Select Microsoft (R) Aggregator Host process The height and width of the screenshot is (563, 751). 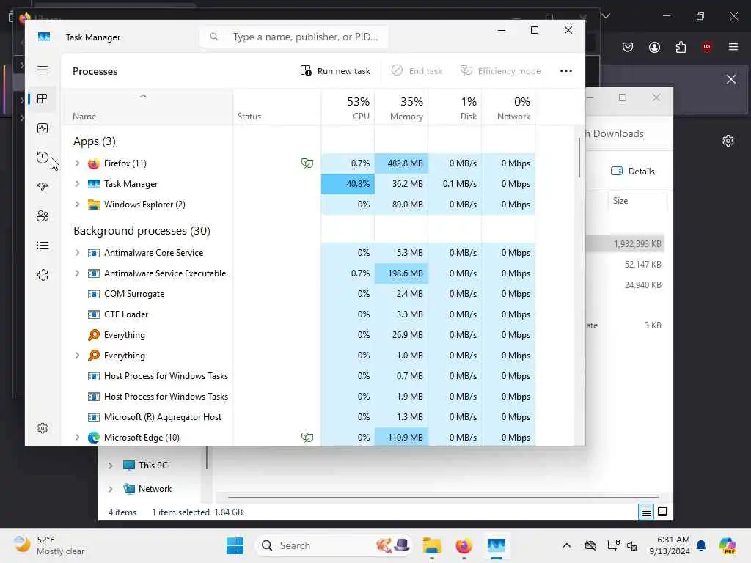click(163, 417)
